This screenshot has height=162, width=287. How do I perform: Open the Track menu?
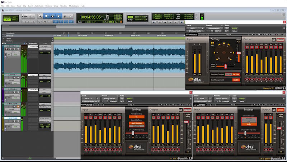19,6
